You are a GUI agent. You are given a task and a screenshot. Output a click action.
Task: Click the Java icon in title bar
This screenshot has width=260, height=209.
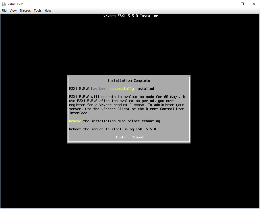click(4, 4)
